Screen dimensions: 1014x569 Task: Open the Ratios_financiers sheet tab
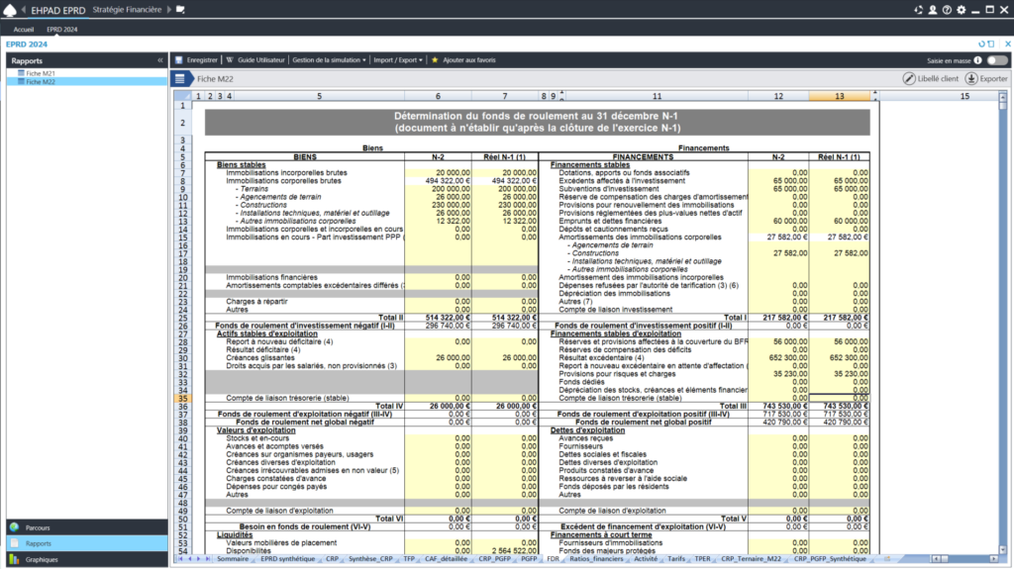click(596, 559)
